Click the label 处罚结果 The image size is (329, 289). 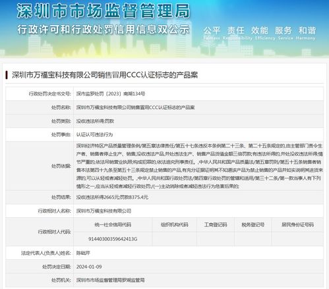tap(61, 197)
